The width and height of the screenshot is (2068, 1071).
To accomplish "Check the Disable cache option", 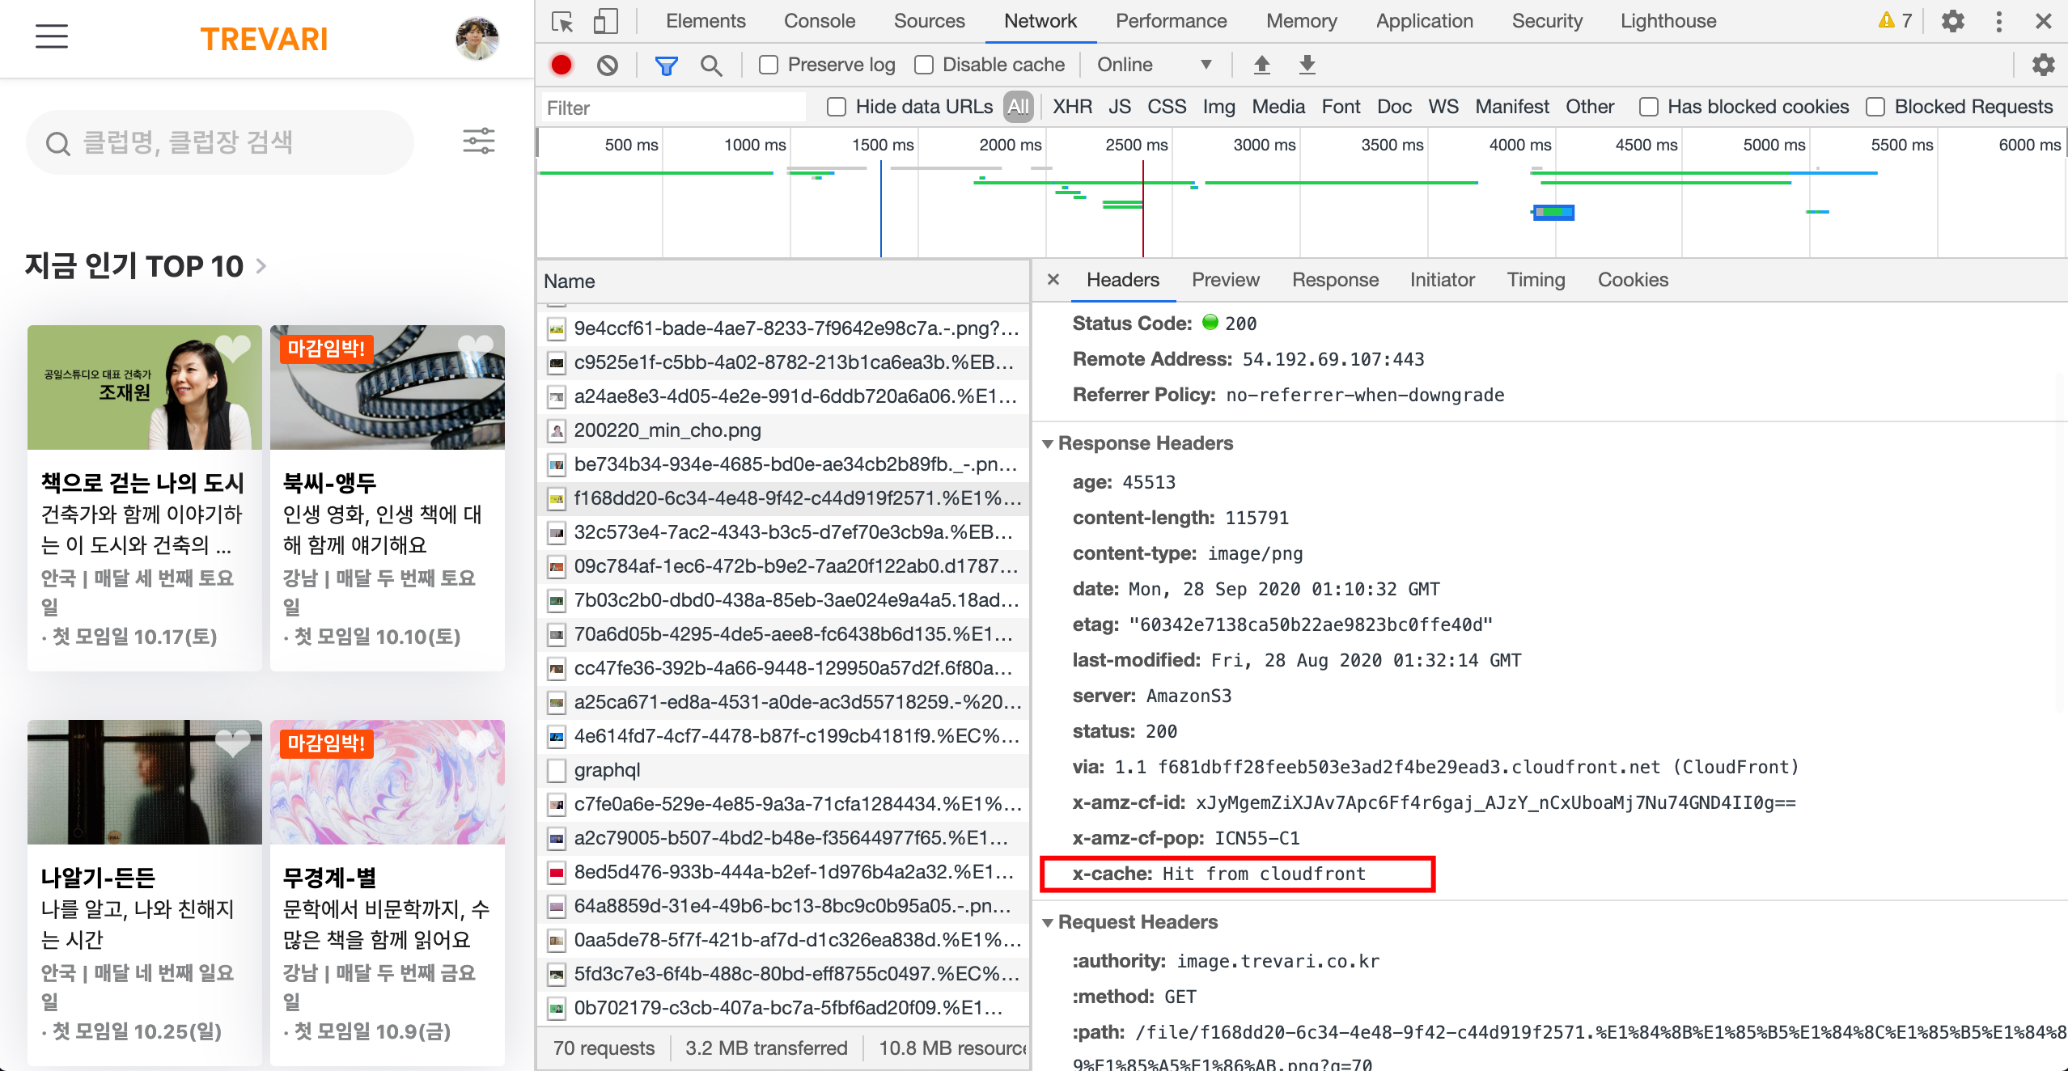I will (x=924, y=65).
